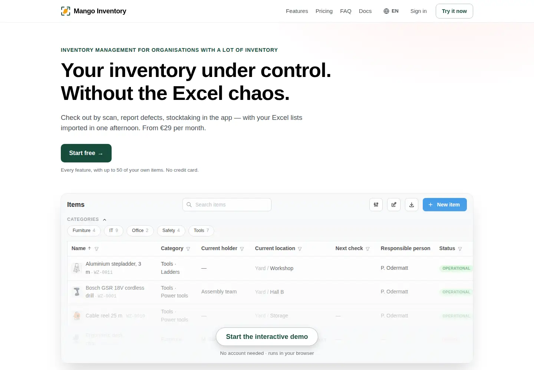Click the 'Assembly team' holder cell

pyautogui.click(x=219, y=292)
